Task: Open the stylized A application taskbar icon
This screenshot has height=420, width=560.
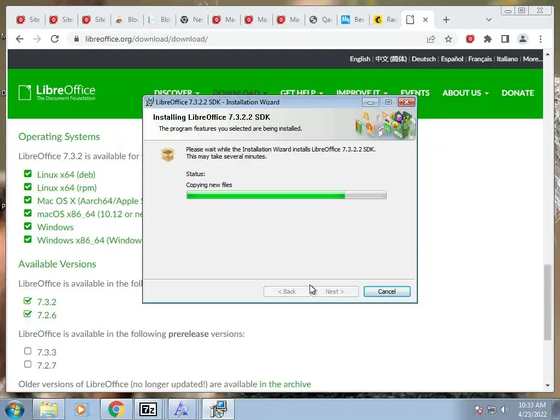Action: coord(181,409)
